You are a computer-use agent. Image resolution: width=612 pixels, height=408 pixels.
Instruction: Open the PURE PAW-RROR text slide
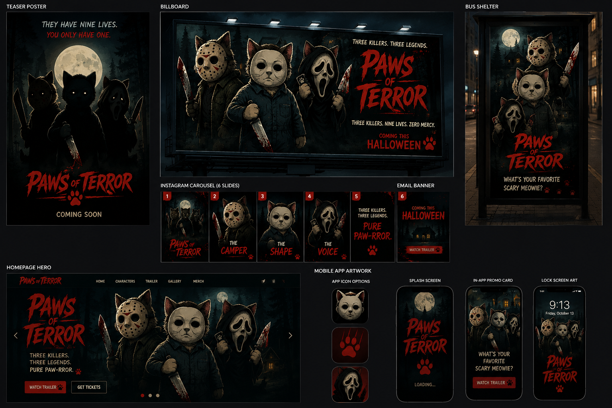pyautogui.click(x=373, y=227)
